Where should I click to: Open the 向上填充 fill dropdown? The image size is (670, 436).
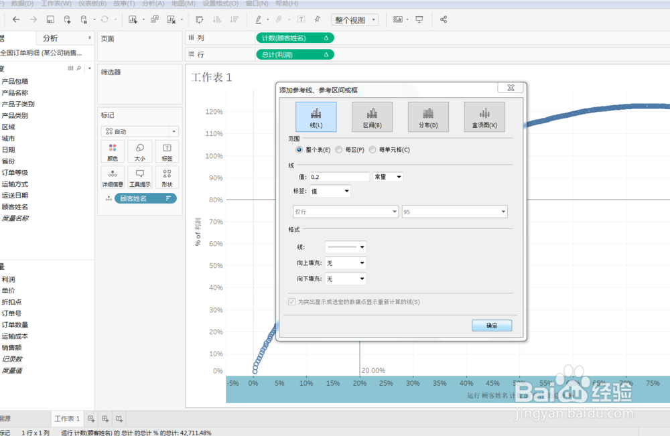click(x=346, y=263)
